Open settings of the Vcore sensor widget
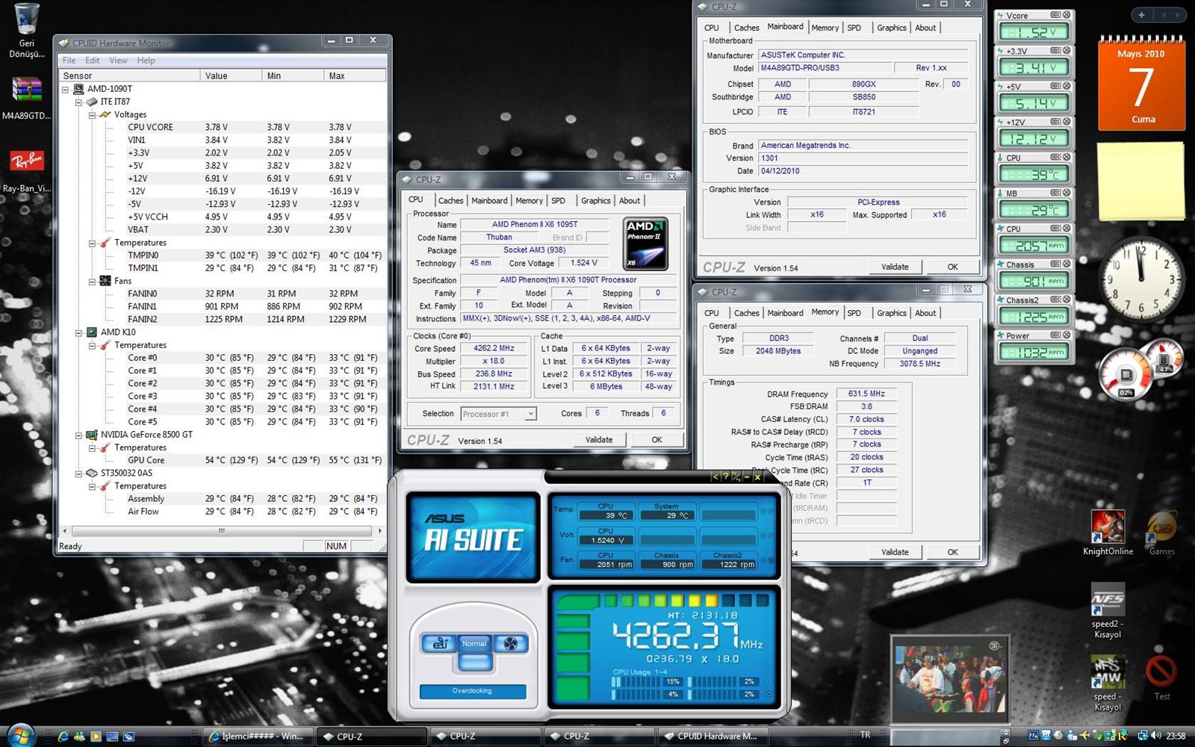The height and width of the screenshot is (747, 1195). (x=1056, y=15)
